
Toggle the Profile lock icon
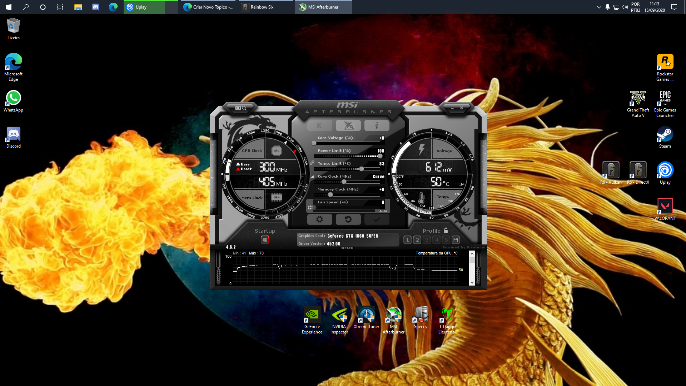coord(446,231)
